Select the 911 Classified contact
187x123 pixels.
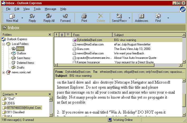point(16,112)
